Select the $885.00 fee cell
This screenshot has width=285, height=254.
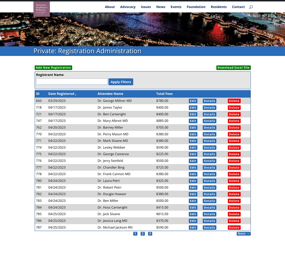(x=162, y=121)
